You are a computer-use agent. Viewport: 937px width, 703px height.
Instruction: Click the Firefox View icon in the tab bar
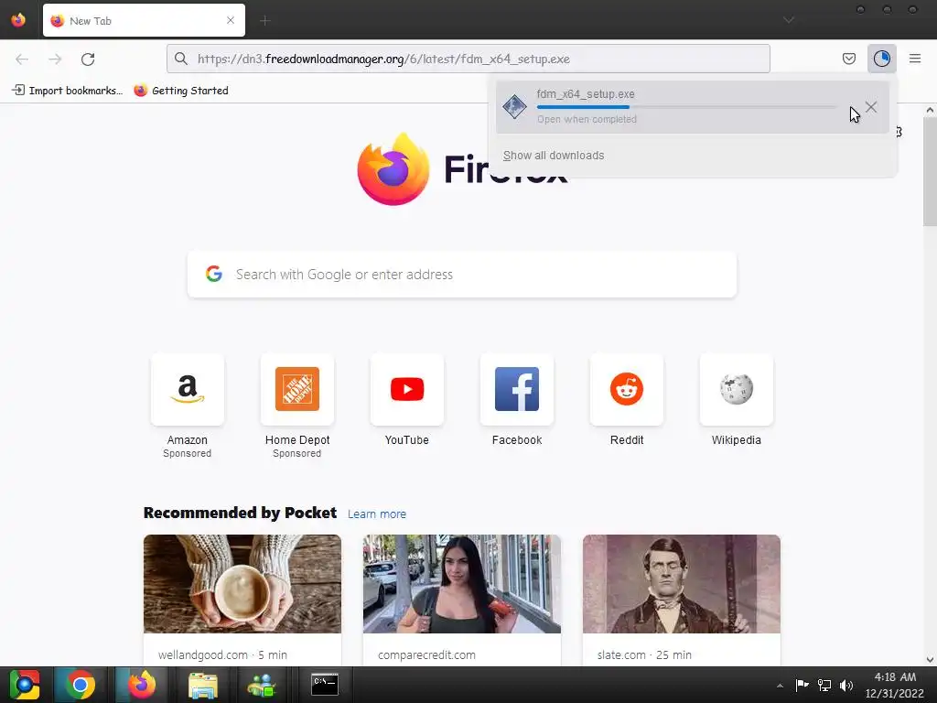(18, 20)
